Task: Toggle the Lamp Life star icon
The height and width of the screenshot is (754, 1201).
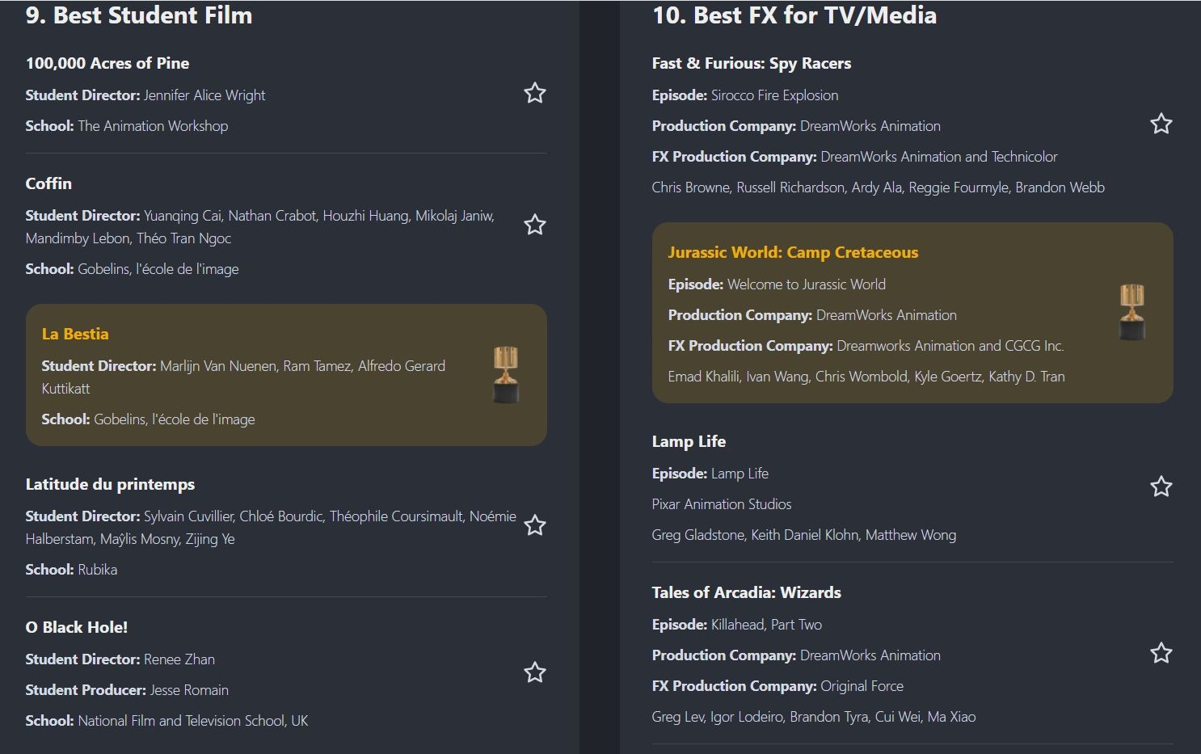Action: tap(1161, 487)
